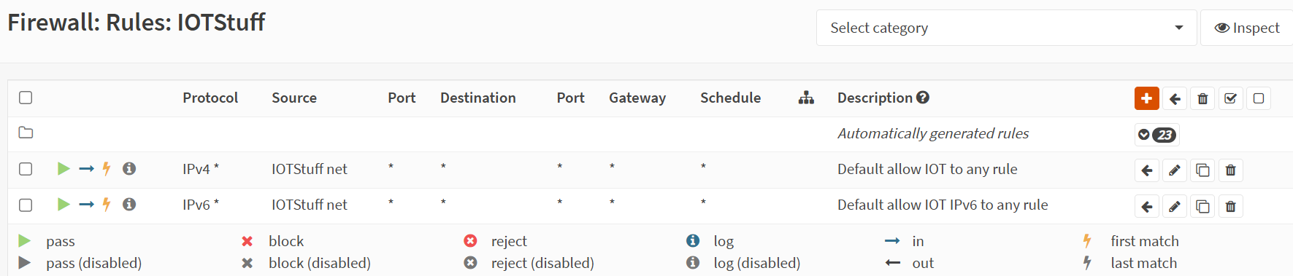Clone the Default allow IOT IPv6 rule
Image resolution: width=1293 pixels, height=276 pixels.
tap(1202, 207)
